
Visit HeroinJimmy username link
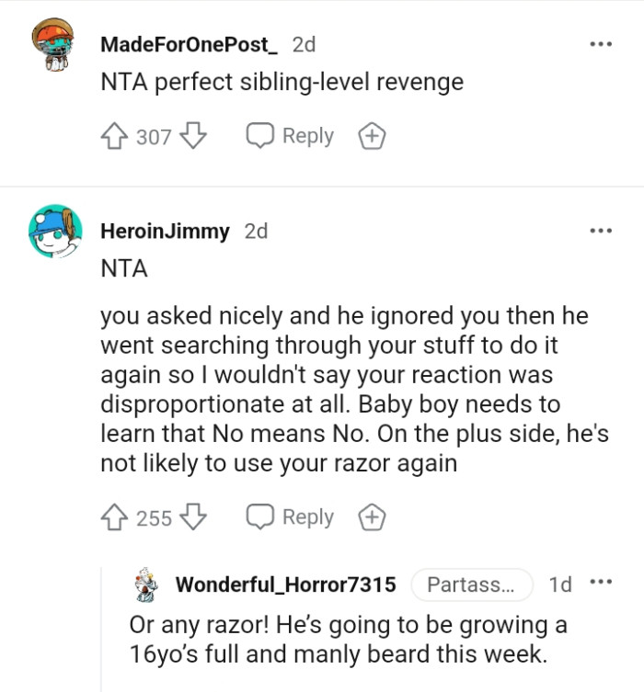[166, 231]
